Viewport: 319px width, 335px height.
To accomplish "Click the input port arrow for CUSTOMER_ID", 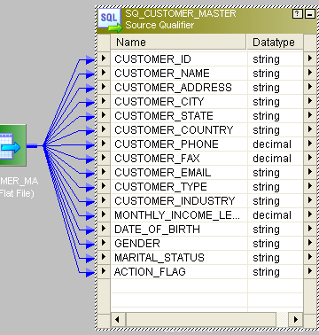I will pos(104,58).
